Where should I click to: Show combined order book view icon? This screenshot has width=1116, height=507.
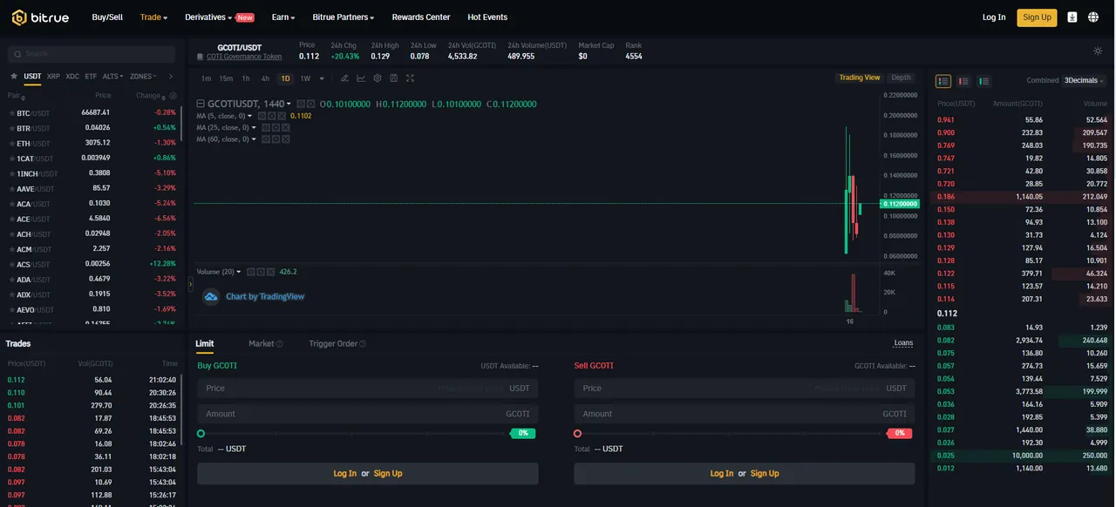point(943,81)
